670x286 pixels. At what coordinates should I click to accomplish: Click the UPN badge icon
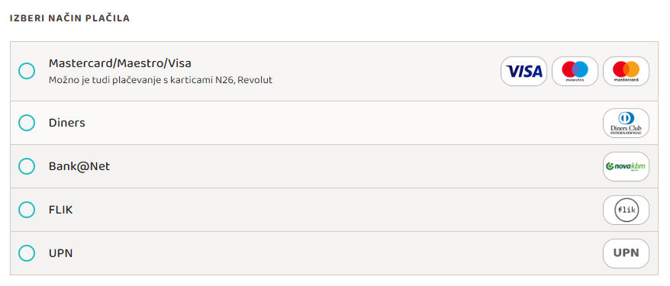pos(626,253)
